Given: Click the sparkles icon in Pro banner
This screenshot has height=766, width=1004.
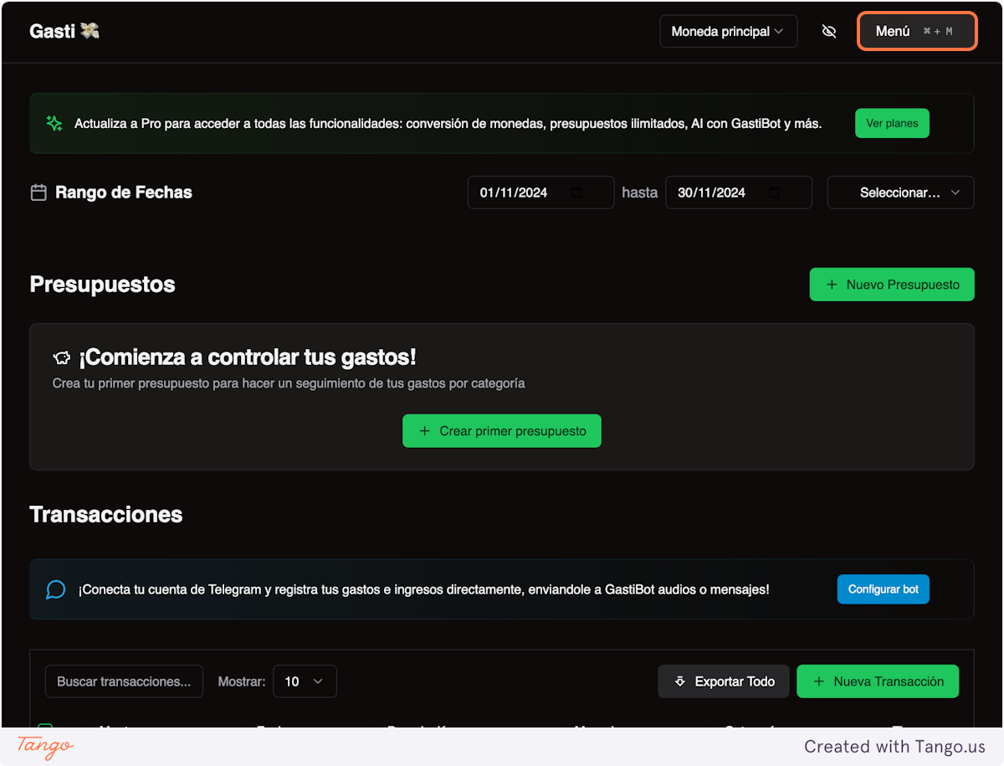Looking at the screenshot, I should [54, 124].
